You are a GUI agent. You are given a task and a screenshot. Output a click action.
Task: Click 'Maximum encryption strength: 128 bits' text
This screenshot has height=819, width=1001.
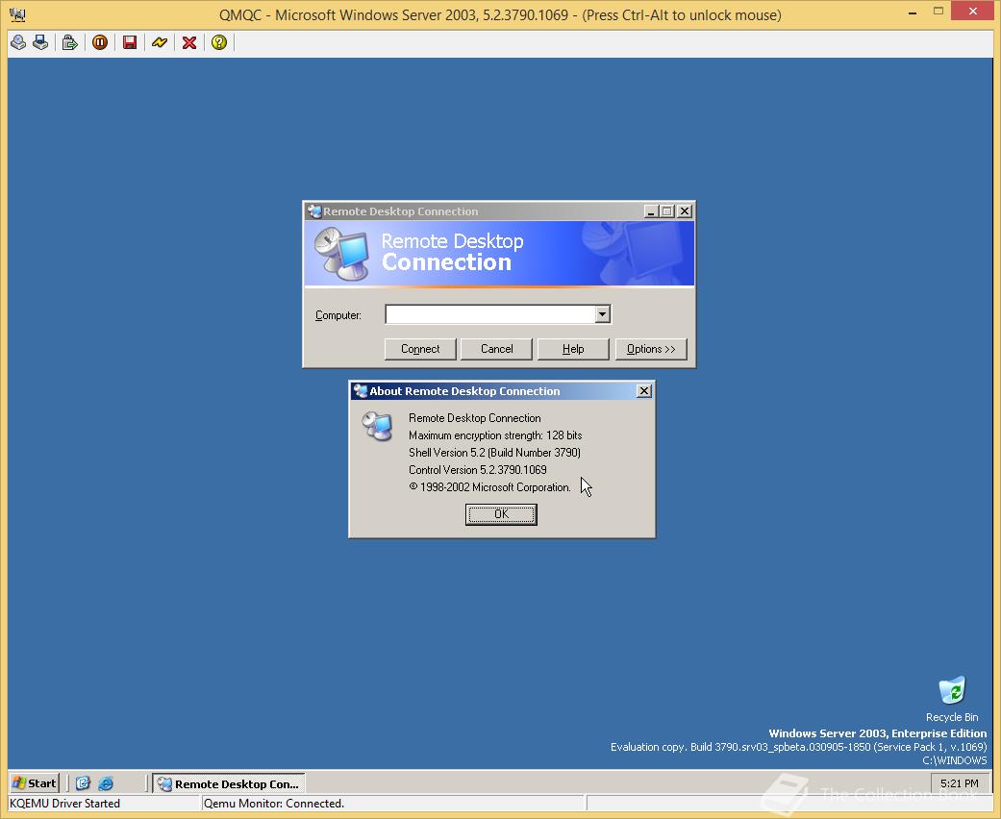(x=495, y=435)
